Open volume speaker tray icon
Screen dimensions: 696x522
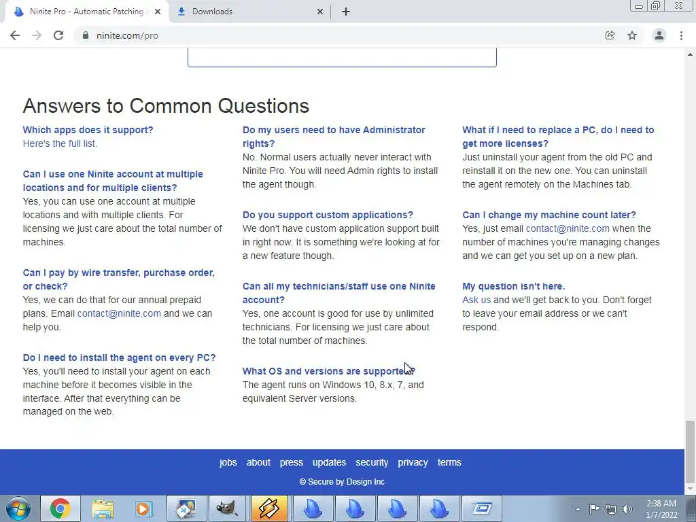point(627,509)
